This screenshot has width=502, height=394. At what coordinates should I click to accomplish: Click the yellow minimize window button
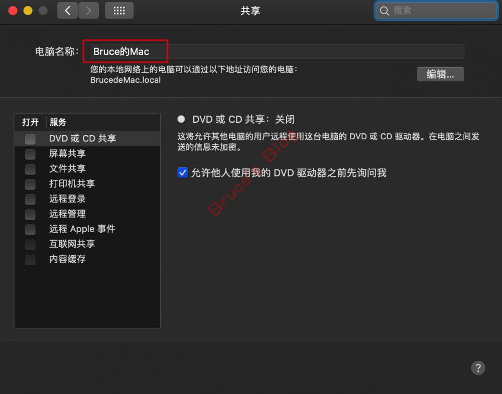28,11
